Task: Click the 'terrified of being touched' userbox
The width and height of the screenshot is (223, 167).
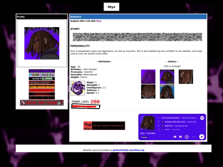Action: (x=104, y=126)
